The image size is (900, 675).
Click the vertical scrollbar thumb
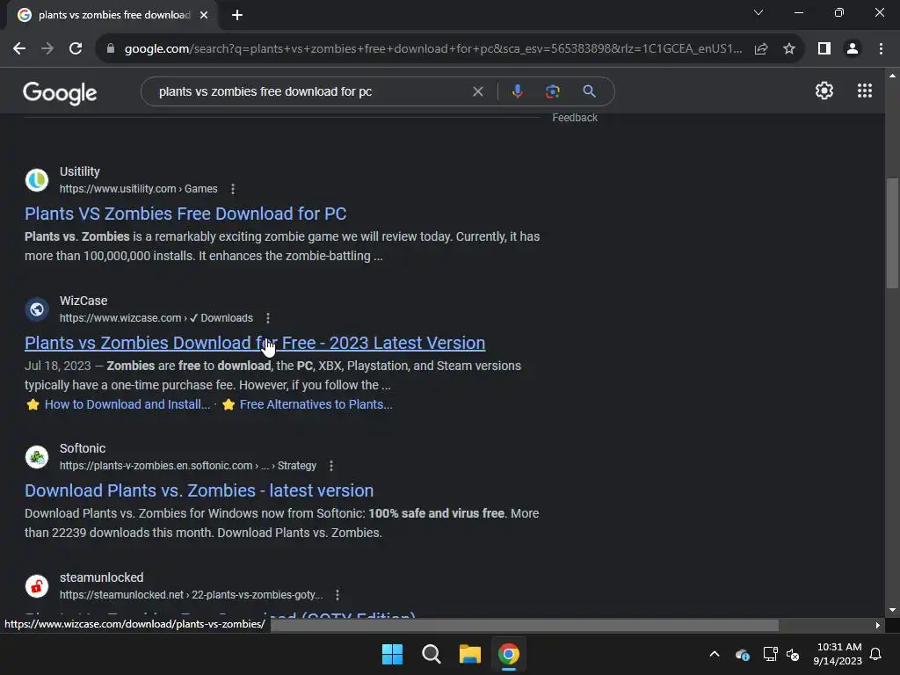pos(892,233)
